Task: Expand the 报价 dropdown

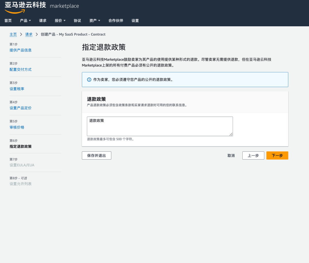Action: click(x=60, y=21)
